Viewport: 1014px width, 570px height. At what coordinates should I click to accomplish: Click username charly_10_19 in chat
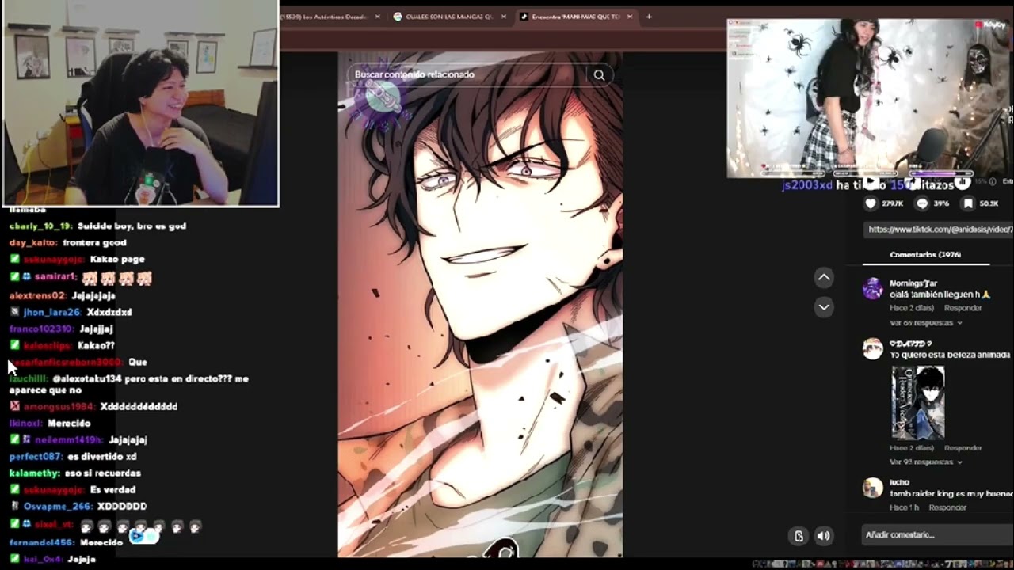40,226
